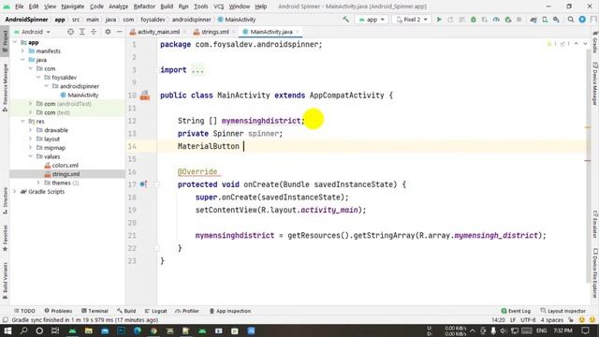This screenshot has height=337, width=599.
Task: Click the Search Everywhere magnifier icon
Action: (571, 19)
